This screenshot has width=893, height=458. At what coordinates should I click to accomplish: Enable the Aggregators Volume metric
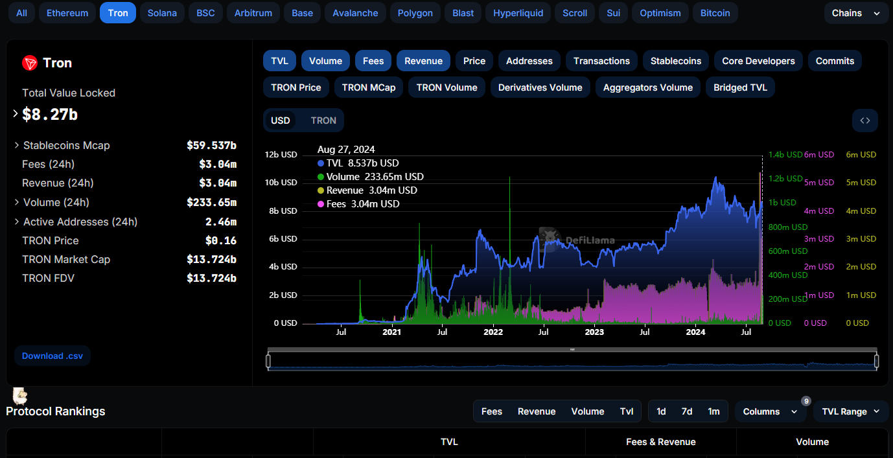tap(648, 87)
